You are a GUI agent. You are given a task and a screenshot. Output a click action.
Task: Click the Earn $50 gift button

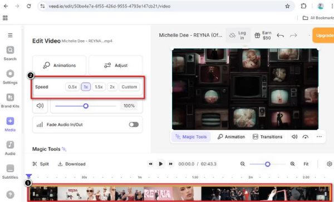click(263, 35)
